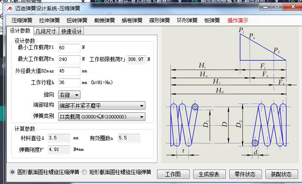Click the 工作行程h input field
This screenshot has width=302, height=184.
(x=69, y=83)
